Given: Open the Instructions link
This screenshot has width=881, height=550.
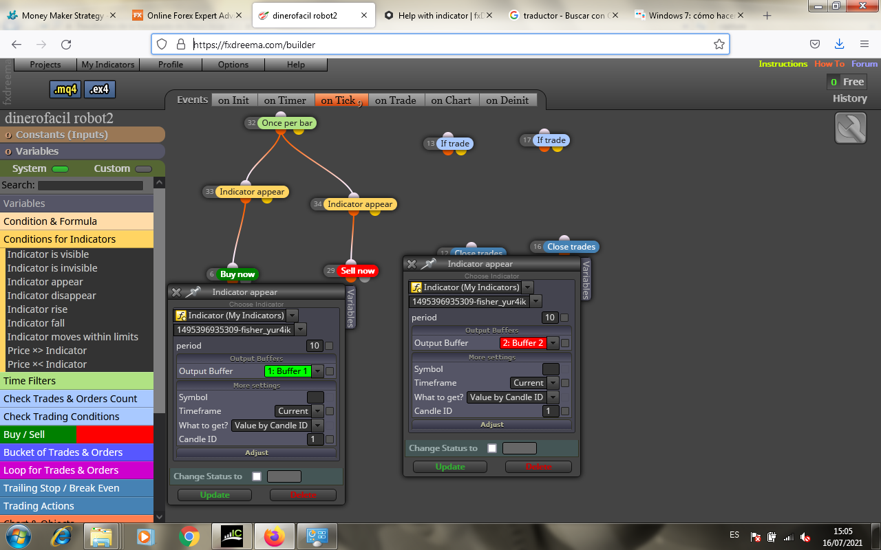Looking at the screenshot, I should pos(783,64).
